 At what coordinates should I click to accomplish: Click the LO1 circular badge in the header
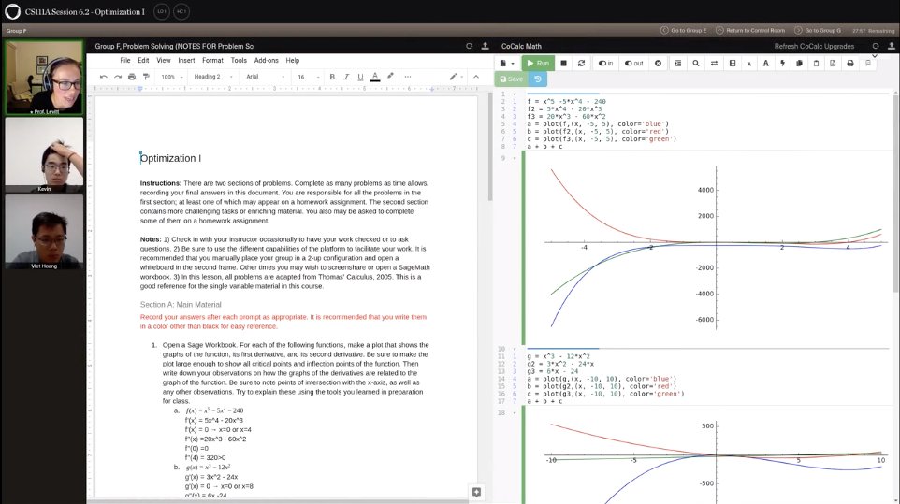tap(162, 11)
